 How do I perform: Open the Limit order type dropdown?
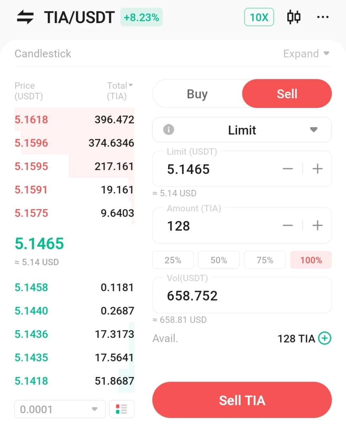[x=242, y=130]
